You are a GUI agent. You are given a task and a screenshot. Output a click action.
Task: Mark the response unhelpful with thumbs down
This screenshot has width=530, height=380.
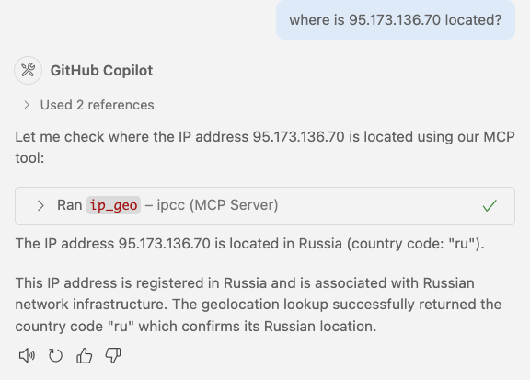click(113, 356)
